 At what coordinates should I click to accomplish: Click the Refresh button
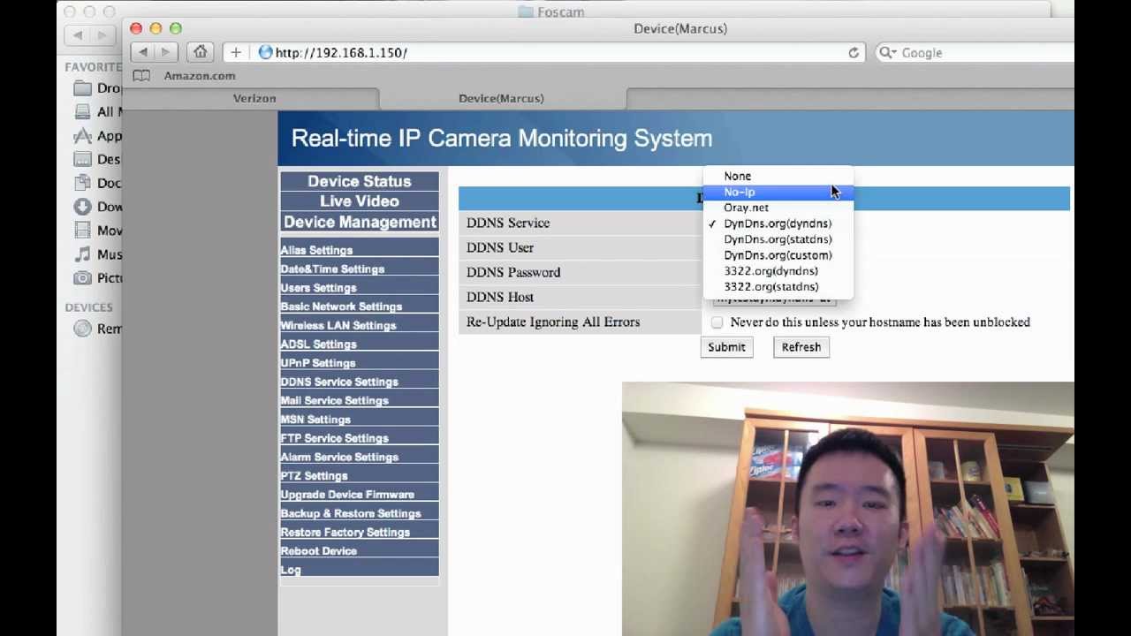(801, 347)
